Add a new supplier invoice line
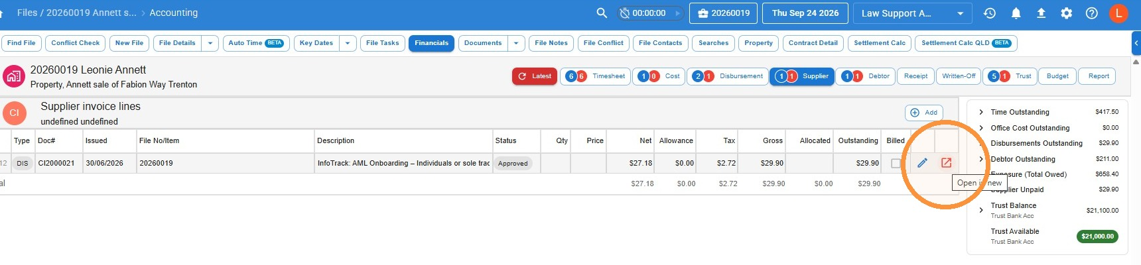1141x265 pixels. tap(924, 113)
